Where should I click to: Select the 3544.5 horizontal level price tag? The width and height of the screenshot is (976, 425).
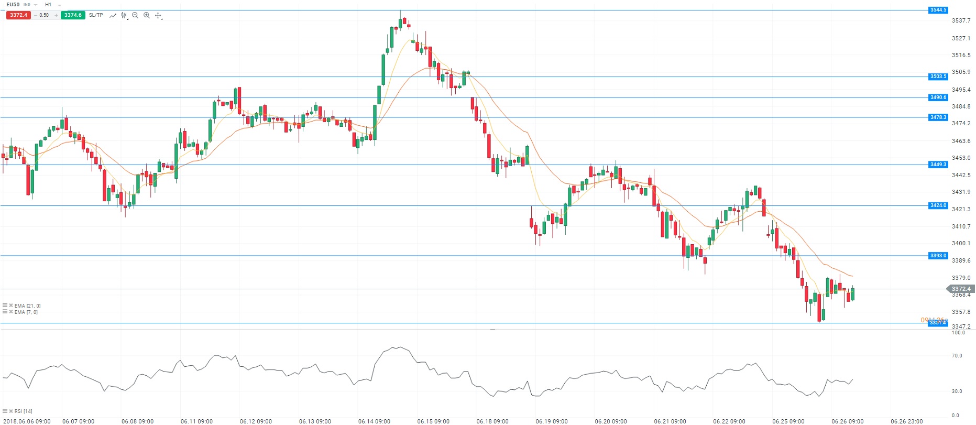[x=938, y=10]
